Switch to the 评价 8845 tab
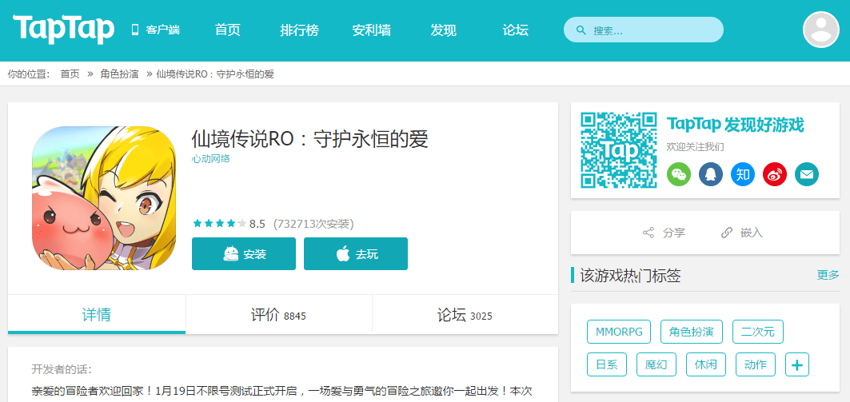 point(278,315)
